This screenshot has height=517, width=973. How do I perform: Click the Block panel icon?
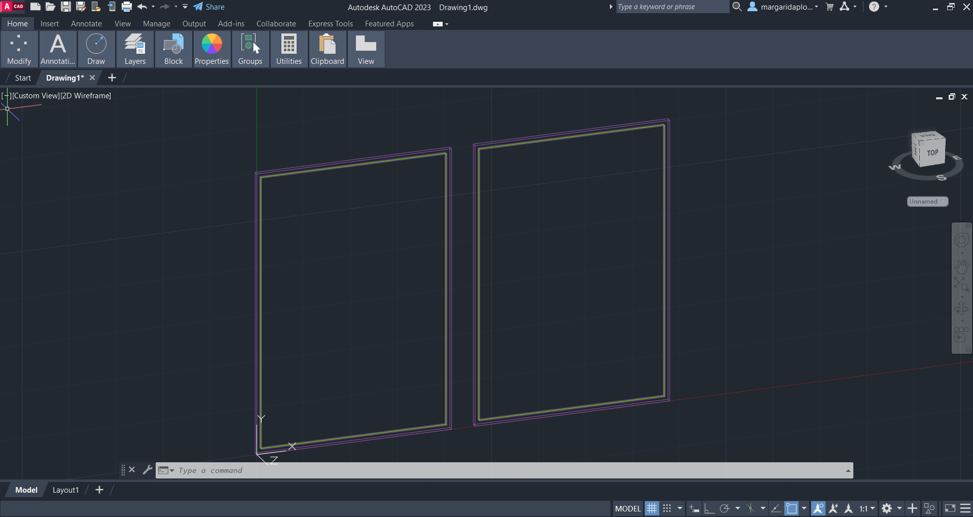point(173,49)
